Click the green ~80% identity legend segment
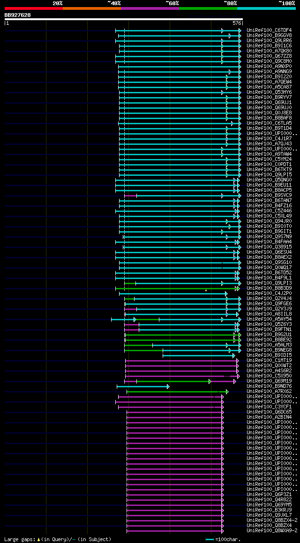The height and width of the screenshot is (543, 300). tap(208, 8)
